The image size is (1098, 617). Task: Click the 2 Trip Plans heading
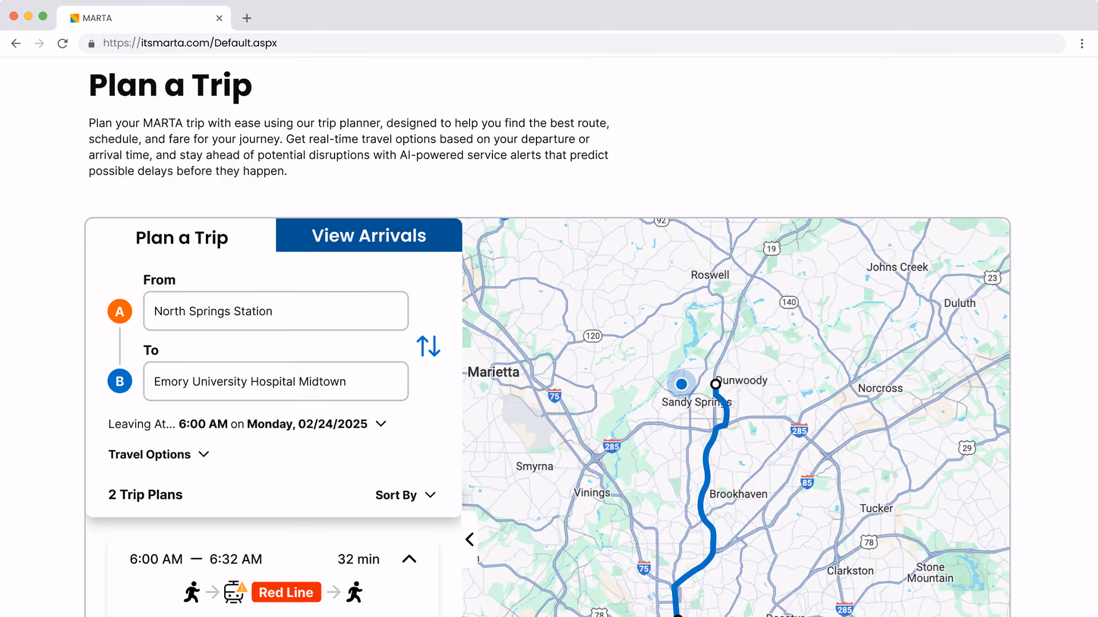145,495
